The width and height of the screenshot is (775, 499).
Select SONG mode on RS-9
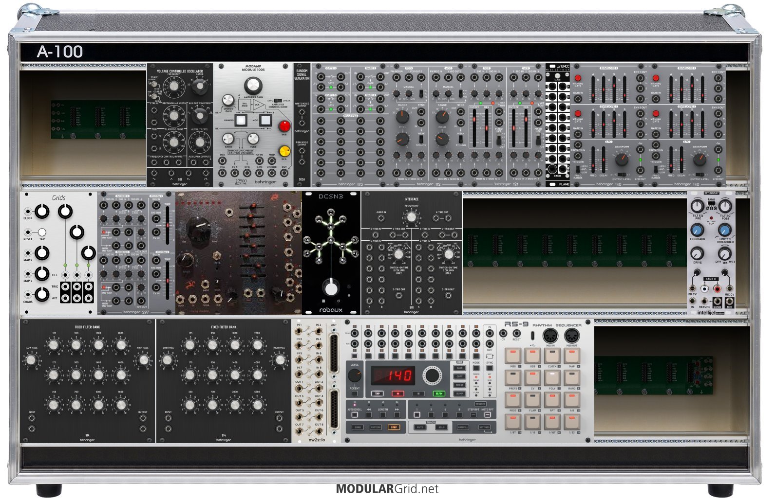(x=358, y=427)
